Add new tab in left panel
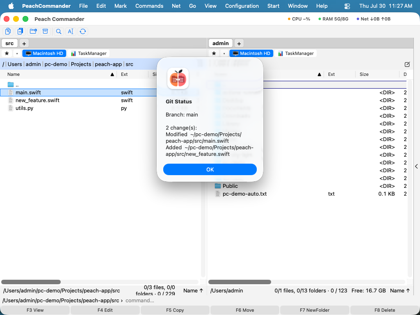Screen dimensions: 420x315 24,43
